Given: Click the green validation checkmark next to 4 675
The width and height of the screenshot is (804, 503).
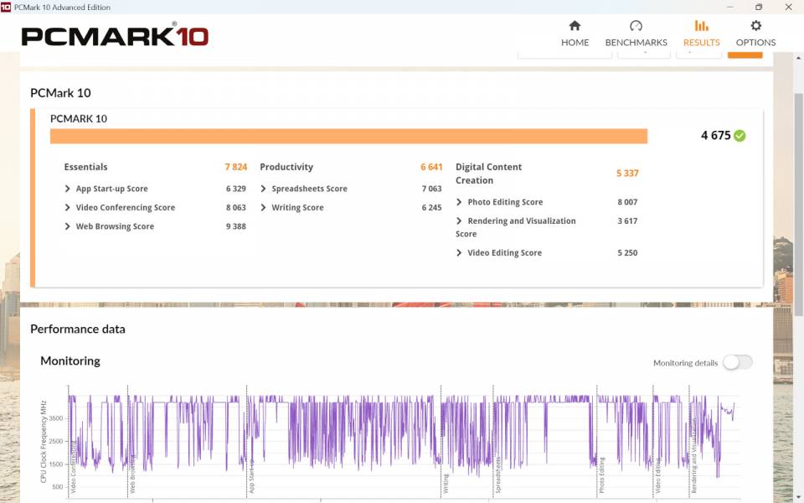Looking at the screenshot, I should coord(740,136).
